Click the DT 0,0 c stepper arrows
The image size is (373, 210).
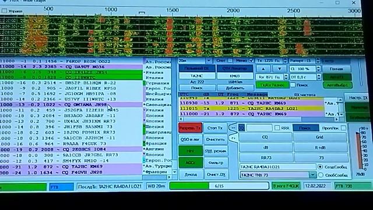319,77
